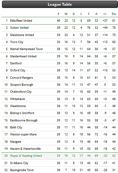
Task: Open Maidenhead United team link
Action: [x=23, y=56]
